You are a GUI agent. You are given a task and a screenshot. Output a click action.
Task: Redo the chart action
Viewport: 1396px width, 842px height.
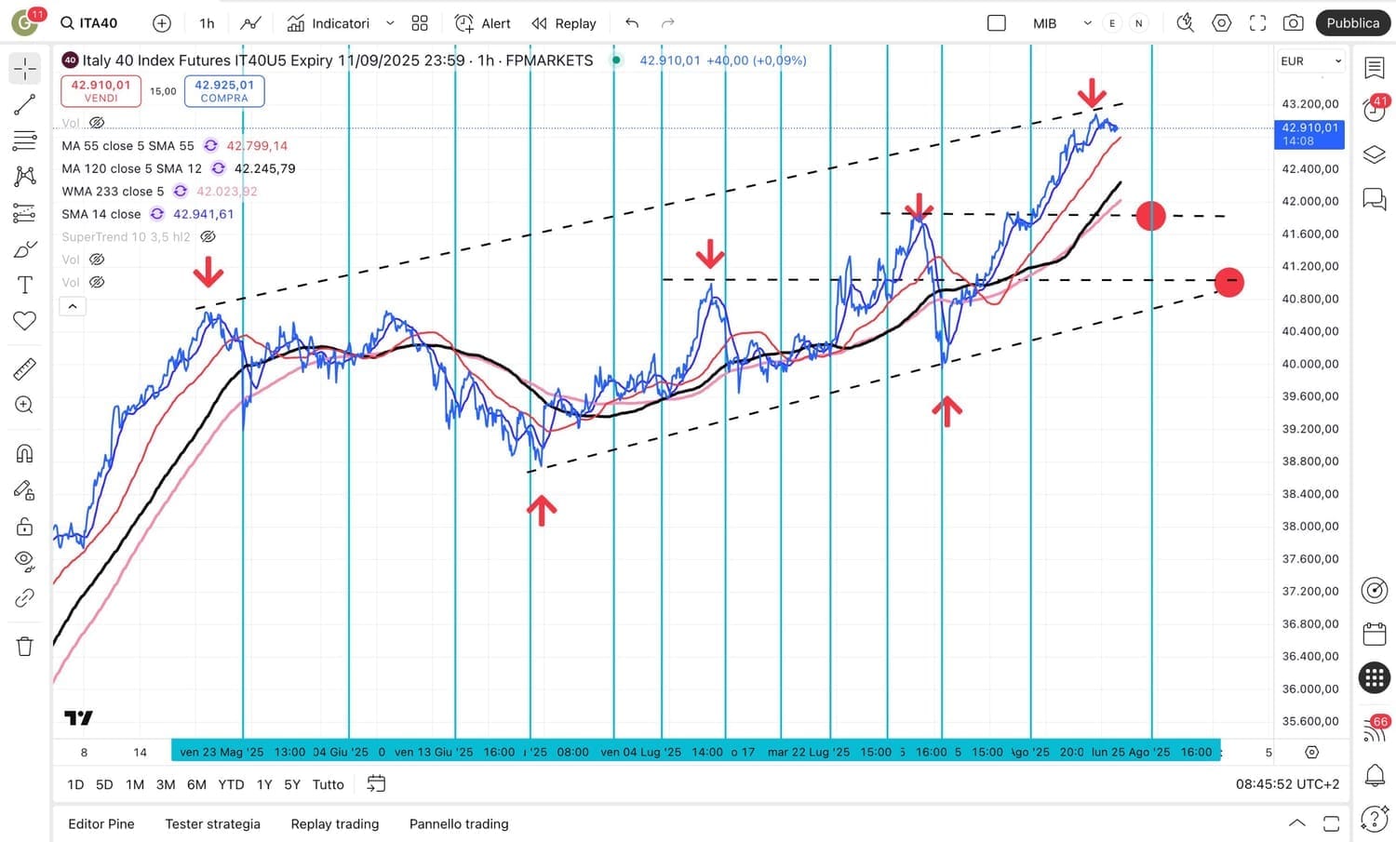tap(667, 23)
